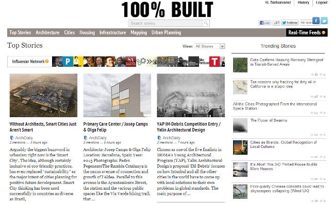Click the Cities as Brands thumbnail

240,147
